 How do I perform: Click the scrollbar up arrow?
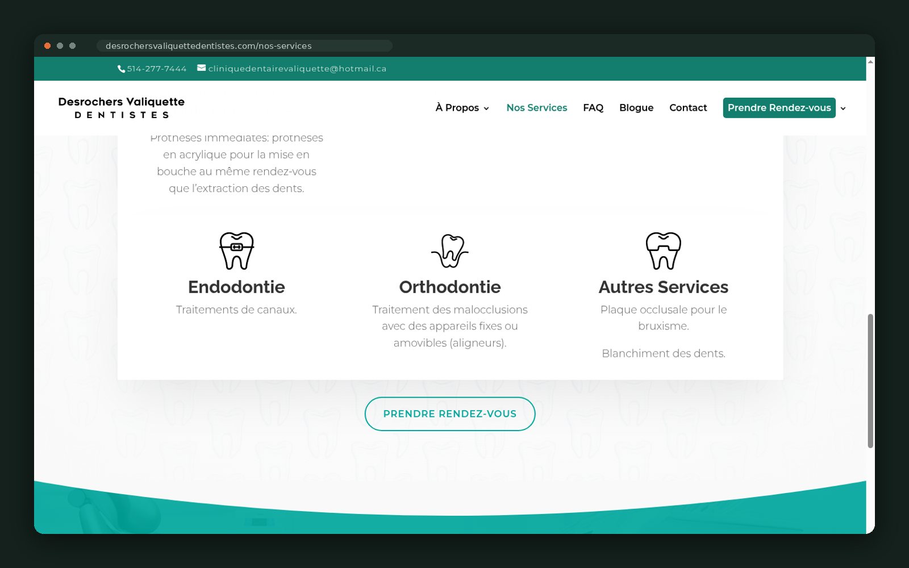[x=870, y=61]
